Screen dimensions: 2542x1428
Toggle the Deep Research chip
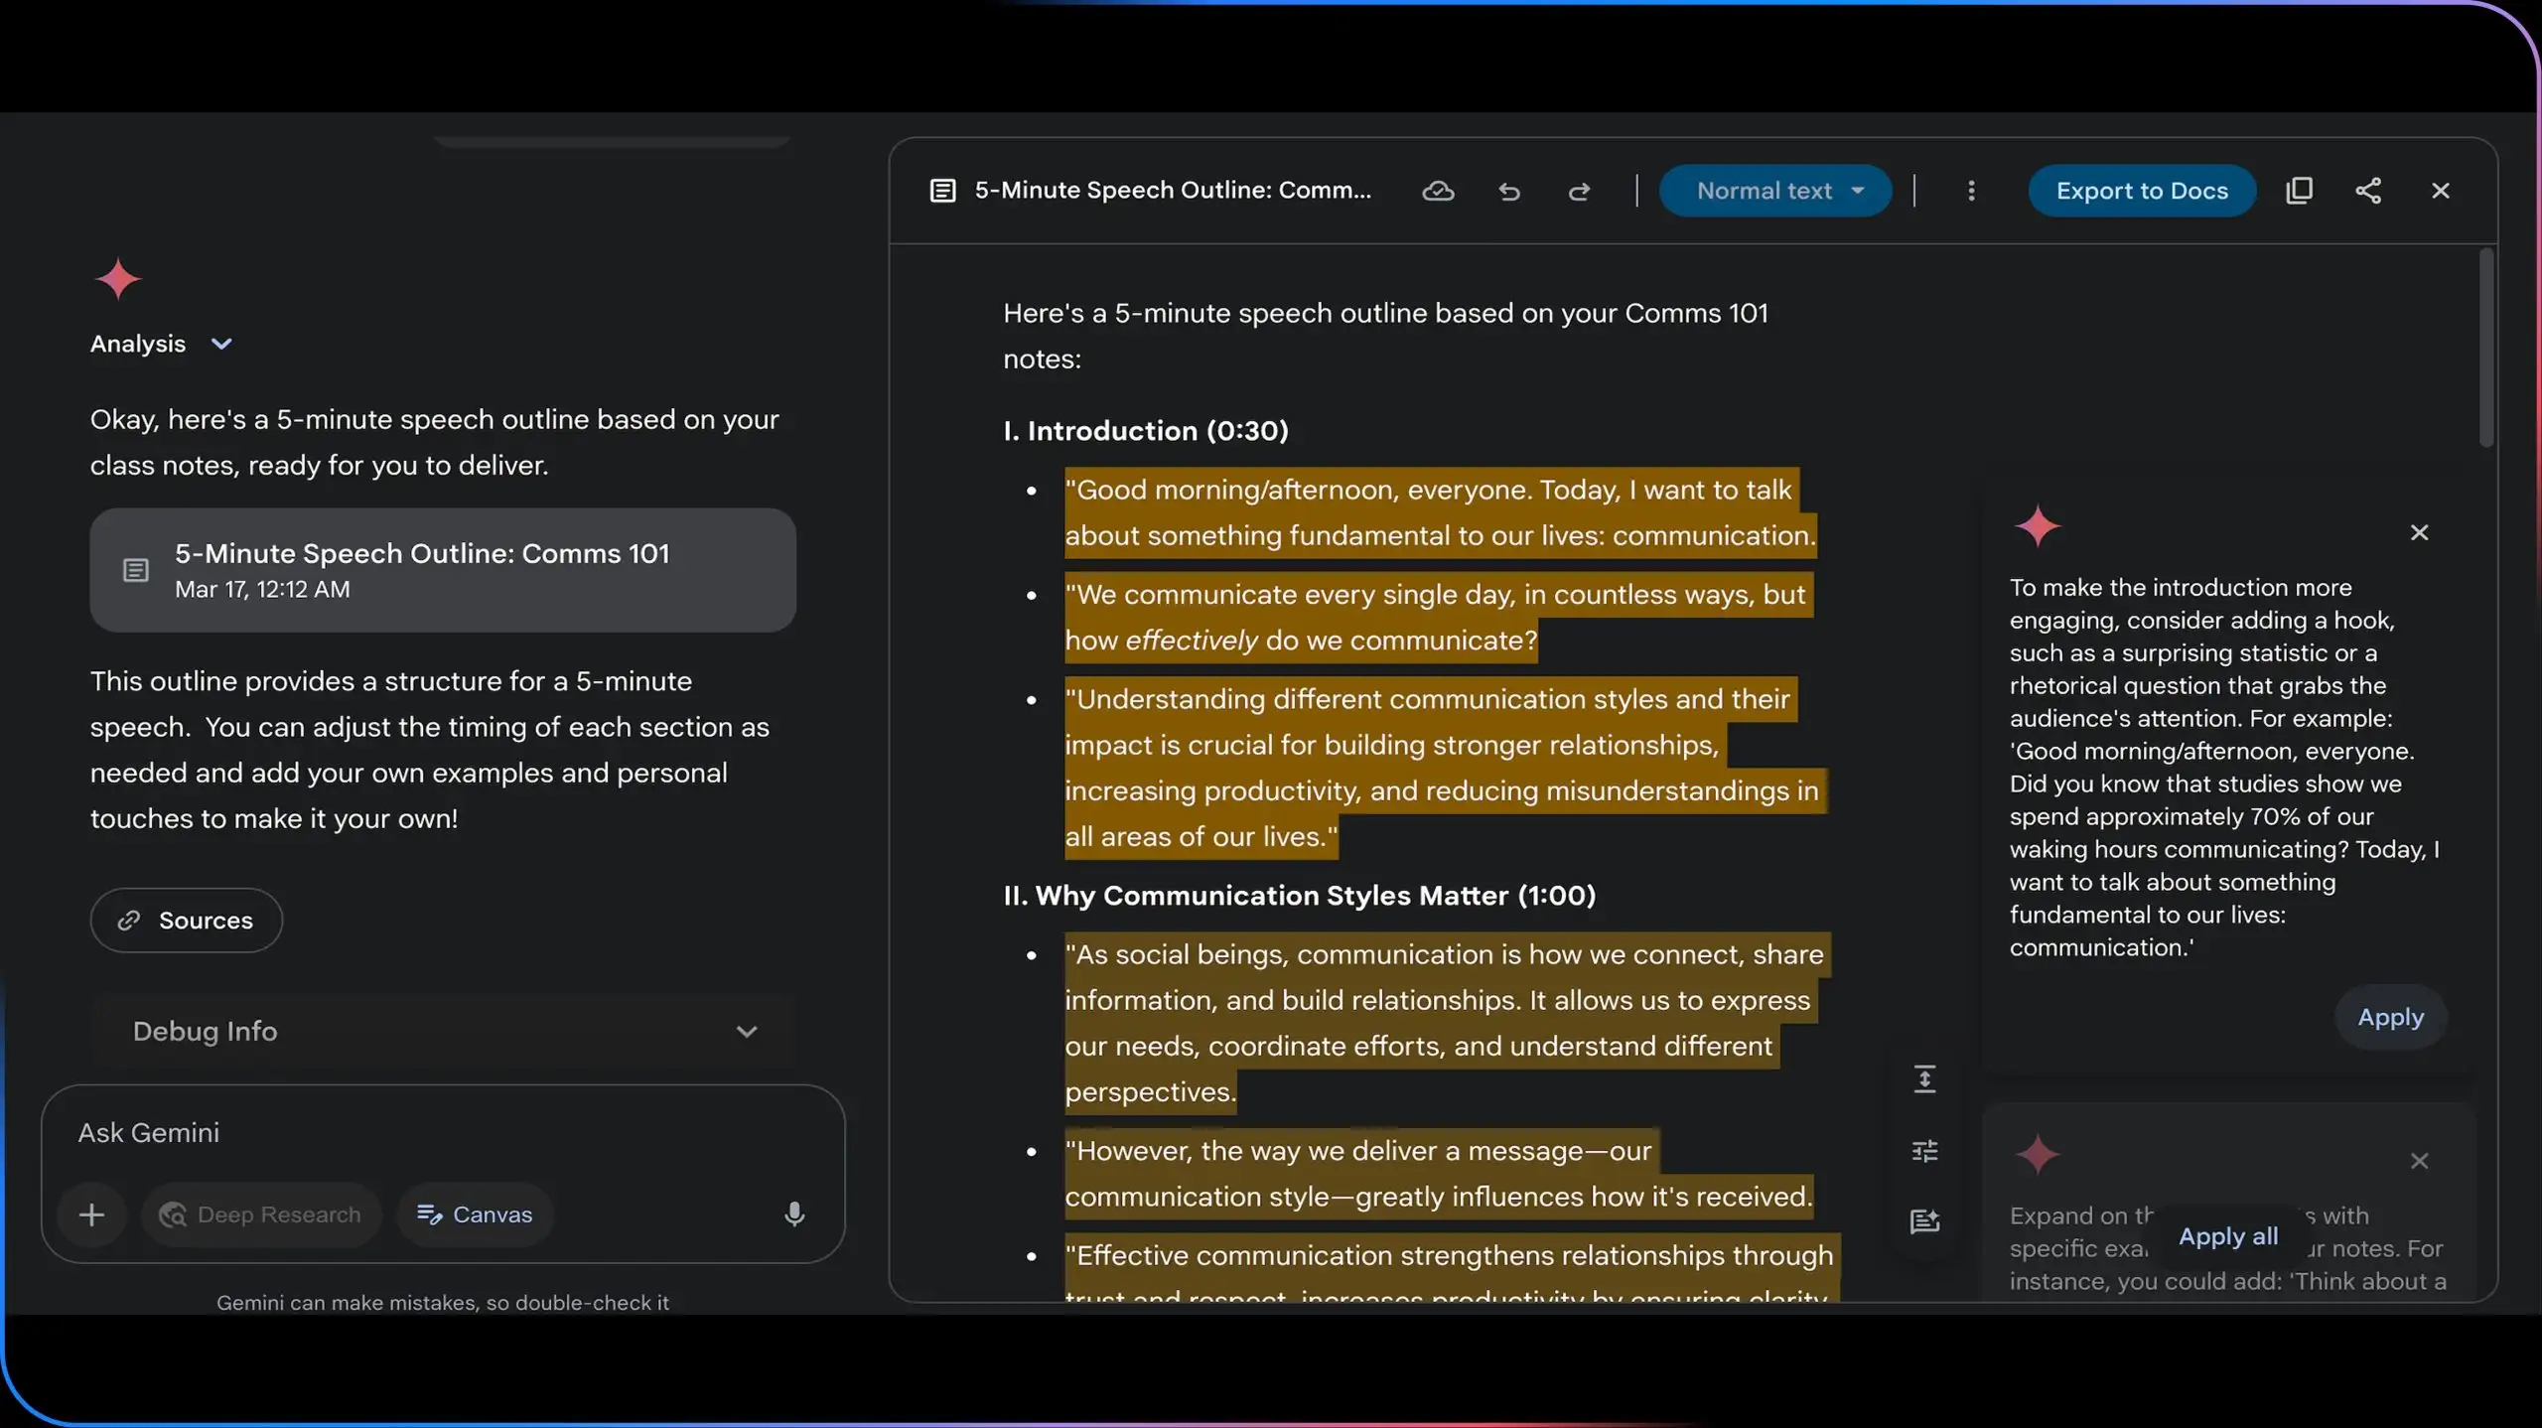[x=260, y=1214]
